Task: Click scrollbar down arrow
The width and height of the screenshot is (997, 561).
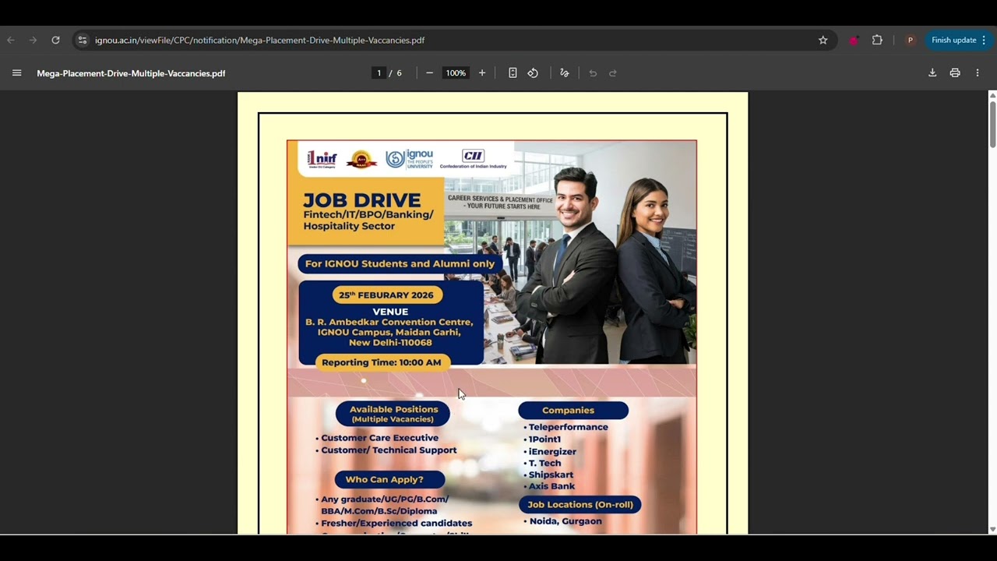Action: (x=992, y=529)
